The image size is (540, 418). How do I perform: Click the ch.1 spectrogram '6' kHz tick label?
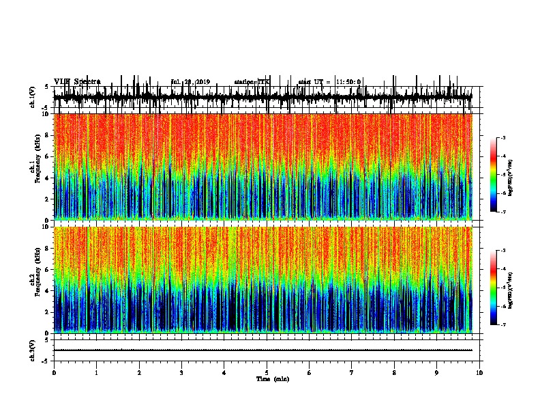click(x=48, y=157)
